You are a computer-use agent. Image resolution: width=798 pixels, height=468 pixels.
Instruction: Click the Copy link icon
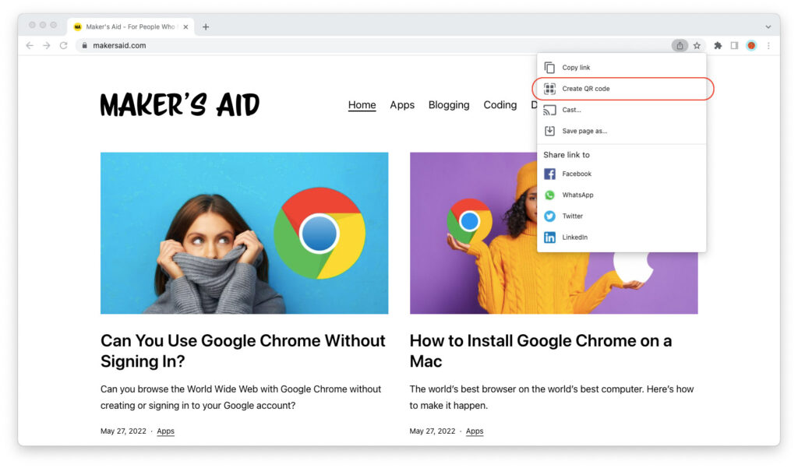click(549, 67)
